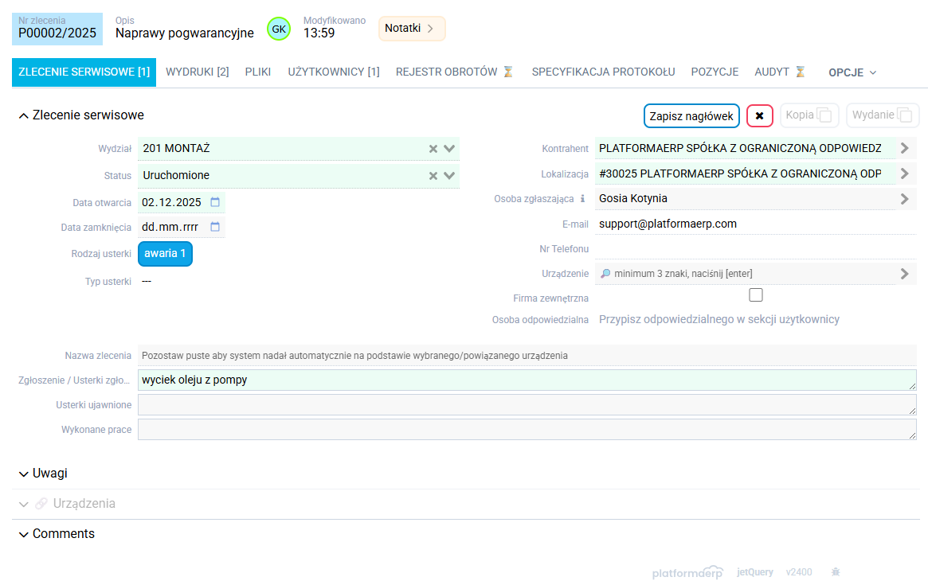The width and height of the screenshot is (928, 581).
Task: Open the Status dropdown list
Action: 449,175
